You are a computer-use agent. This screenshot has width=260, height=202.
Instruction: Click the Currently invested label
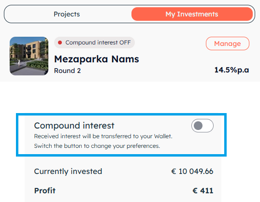(68, 172)
